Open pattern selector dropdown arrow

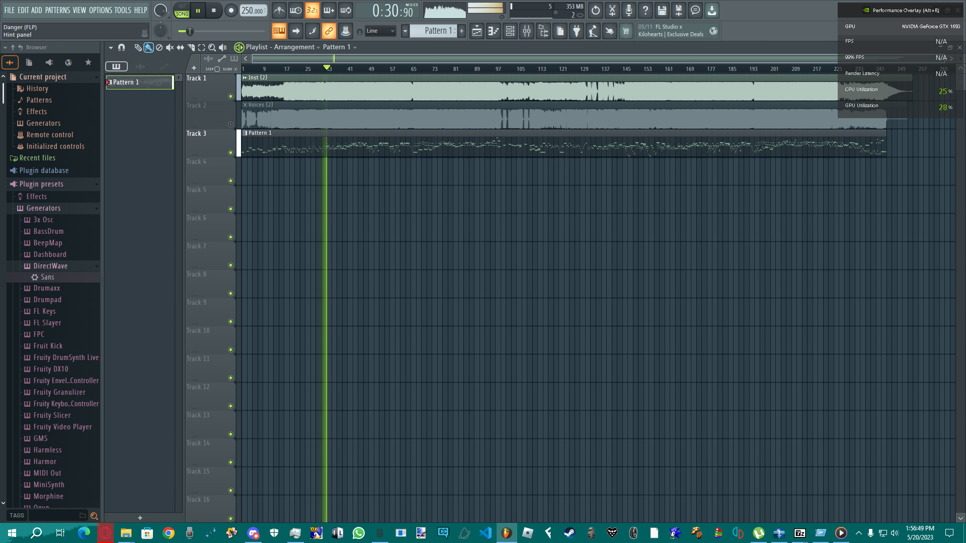[405, 31]
